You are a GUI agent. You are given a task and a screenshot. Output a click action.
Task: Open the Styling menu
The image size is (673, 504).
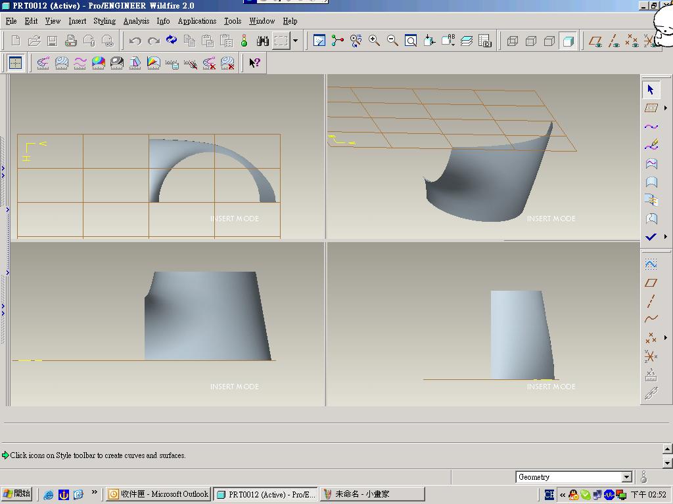tap(104, 21)
